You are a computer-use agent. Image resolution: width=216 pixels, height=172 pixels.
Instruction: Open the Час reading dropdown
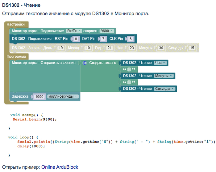point(160,63)
